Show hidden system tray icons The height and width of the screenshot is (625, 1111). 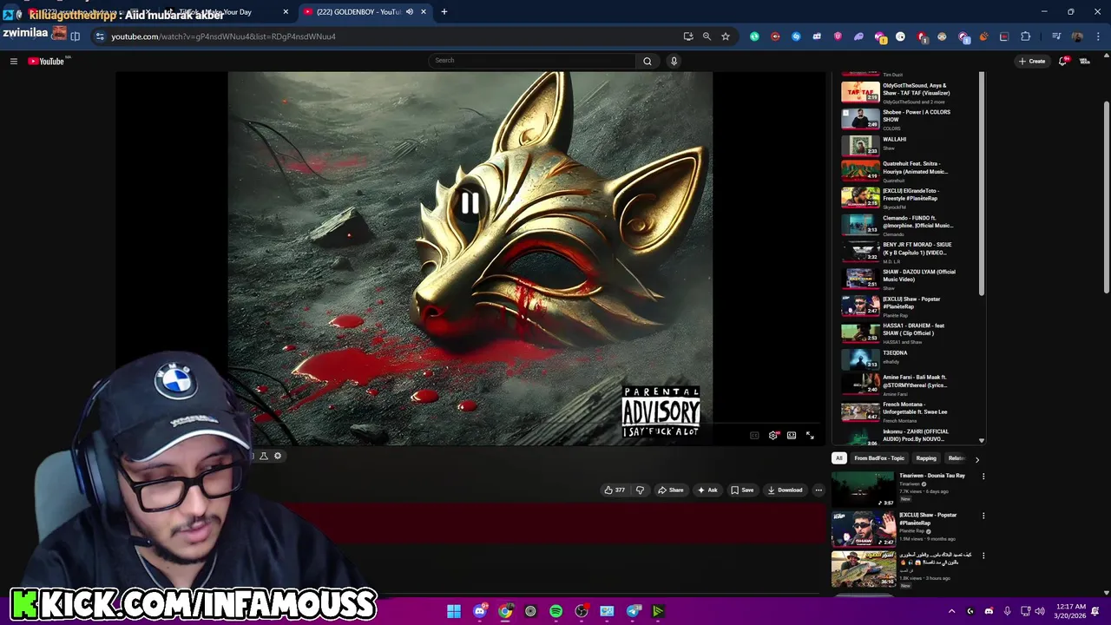pos(951,611)
